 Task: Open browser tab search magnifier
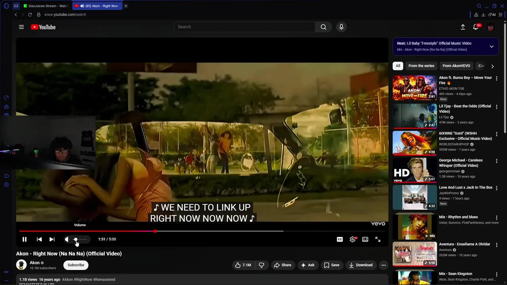click(x=479, y=6)
